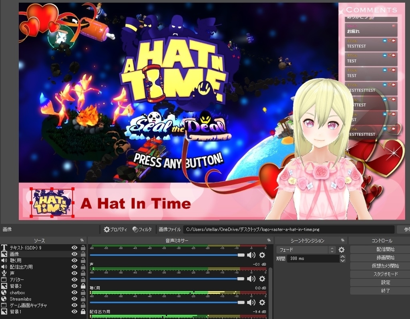Click 録画開始 to start recording
This screenshot has width=410, height=319.
click(x=385, y=257)
